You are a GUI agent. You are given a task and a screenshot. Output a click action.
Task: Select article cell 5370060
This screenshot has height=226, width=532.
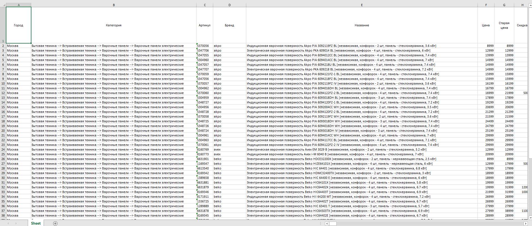point(205,93)
